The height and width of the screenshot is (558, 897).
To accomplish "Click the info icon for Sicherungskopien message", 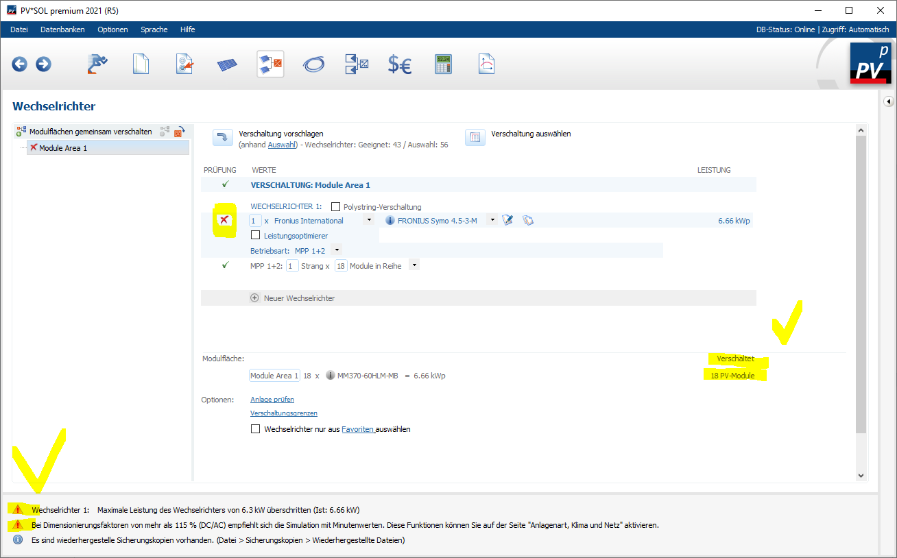I will point(18,540).
